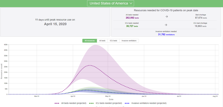Toggle Invasive ventilators needed (projected) legend series
223x107 pixels.
pyautogui.click(x=146, y=103)
